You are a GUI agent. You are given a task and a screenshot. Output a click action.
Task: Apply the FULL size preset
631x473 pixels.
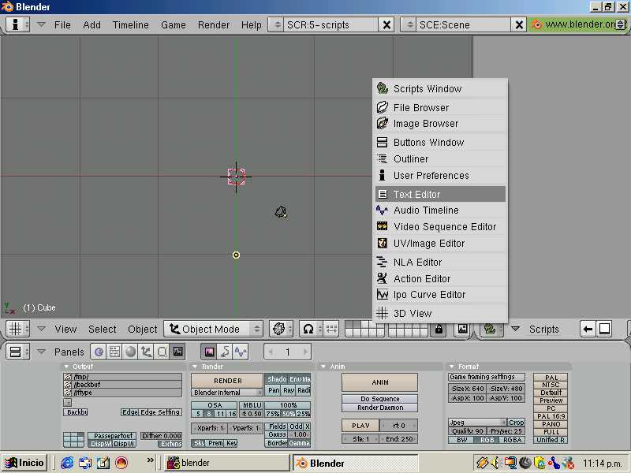[551, 432]
